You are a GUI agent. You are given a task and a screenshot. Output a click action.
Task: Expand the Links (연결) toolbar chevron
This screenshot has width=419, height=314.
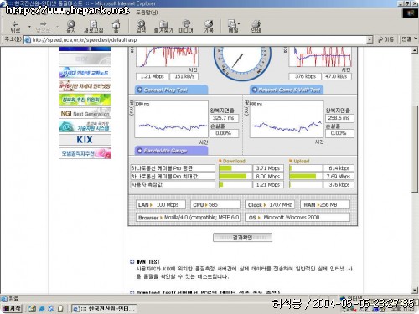point(416,39)
